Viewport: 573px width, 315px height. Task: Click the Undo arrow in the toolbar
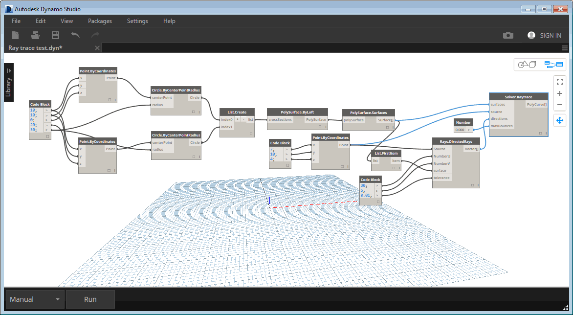75,35
